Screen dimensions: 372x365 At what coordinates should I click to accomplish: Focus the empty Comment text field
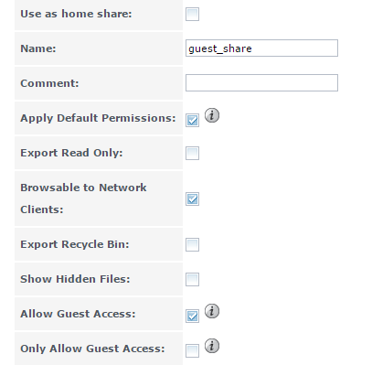261,82
